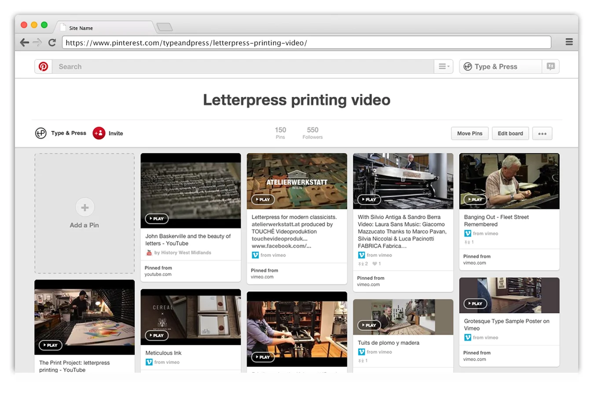Click the Edit board button
594x396 pixels.
coord(510,133)
